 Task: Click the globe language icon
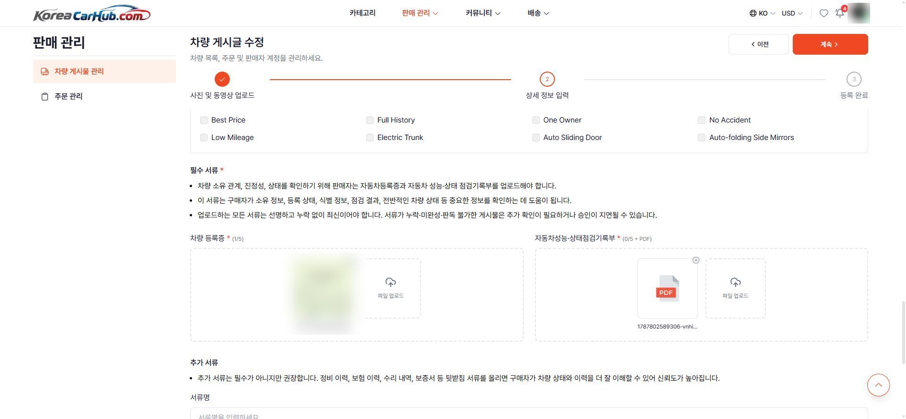tap(753, 13)
